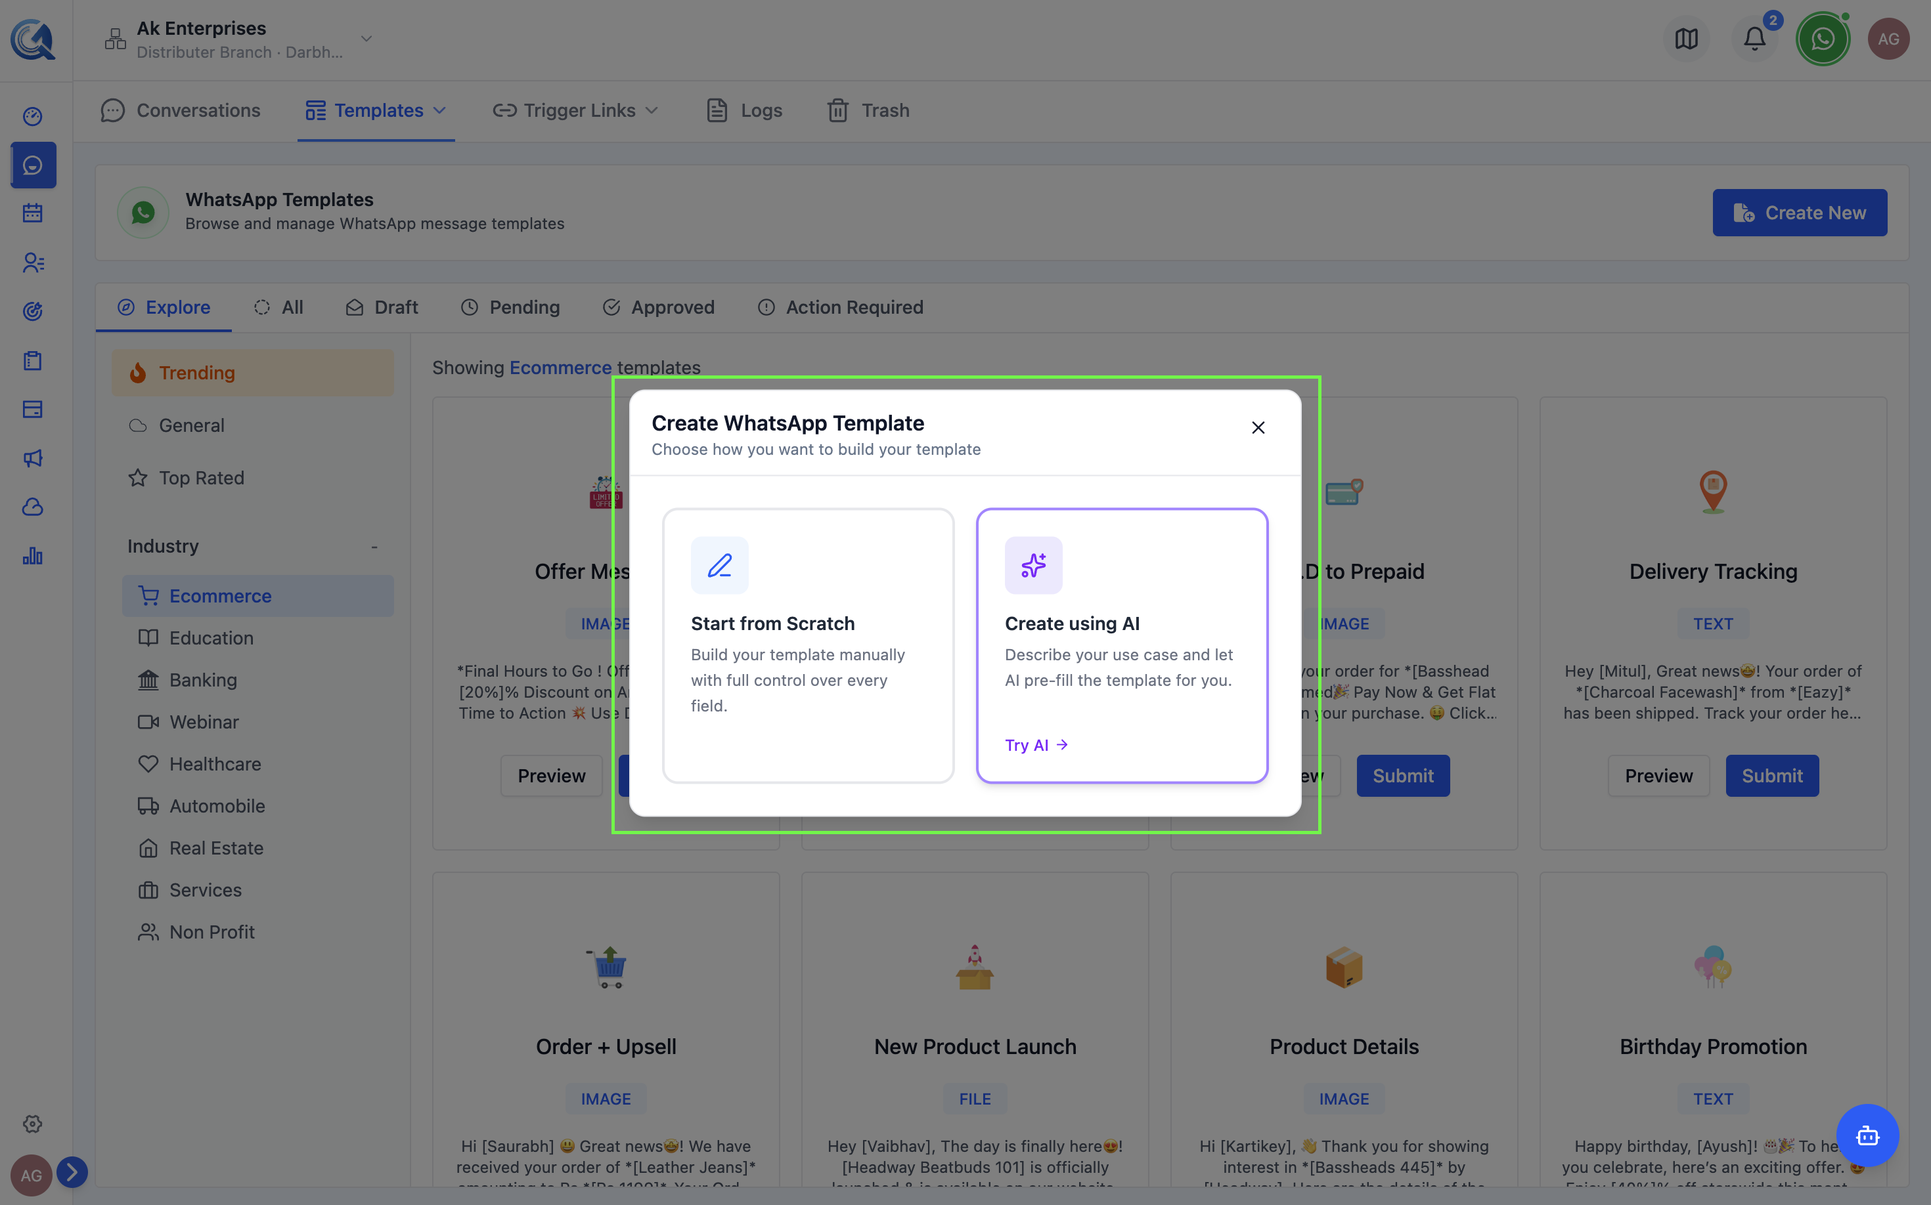Click the AG avatar at bottom left

pyautogui.click(x=31, y=1175)
